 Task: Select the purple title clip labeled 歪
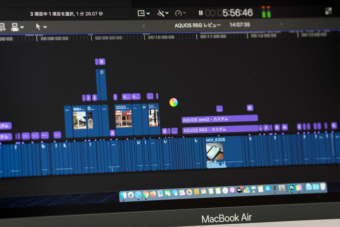point(102,62)
